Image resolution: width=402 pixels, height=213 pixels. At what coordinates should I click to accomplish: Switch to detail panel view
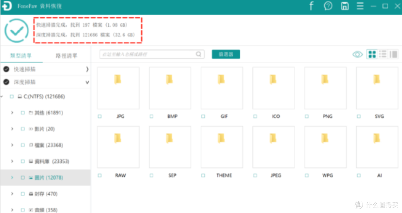393,54
